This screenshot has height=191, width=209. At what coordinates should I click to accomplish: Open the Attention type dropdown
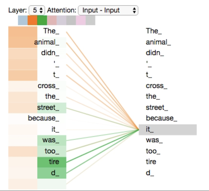108,10
